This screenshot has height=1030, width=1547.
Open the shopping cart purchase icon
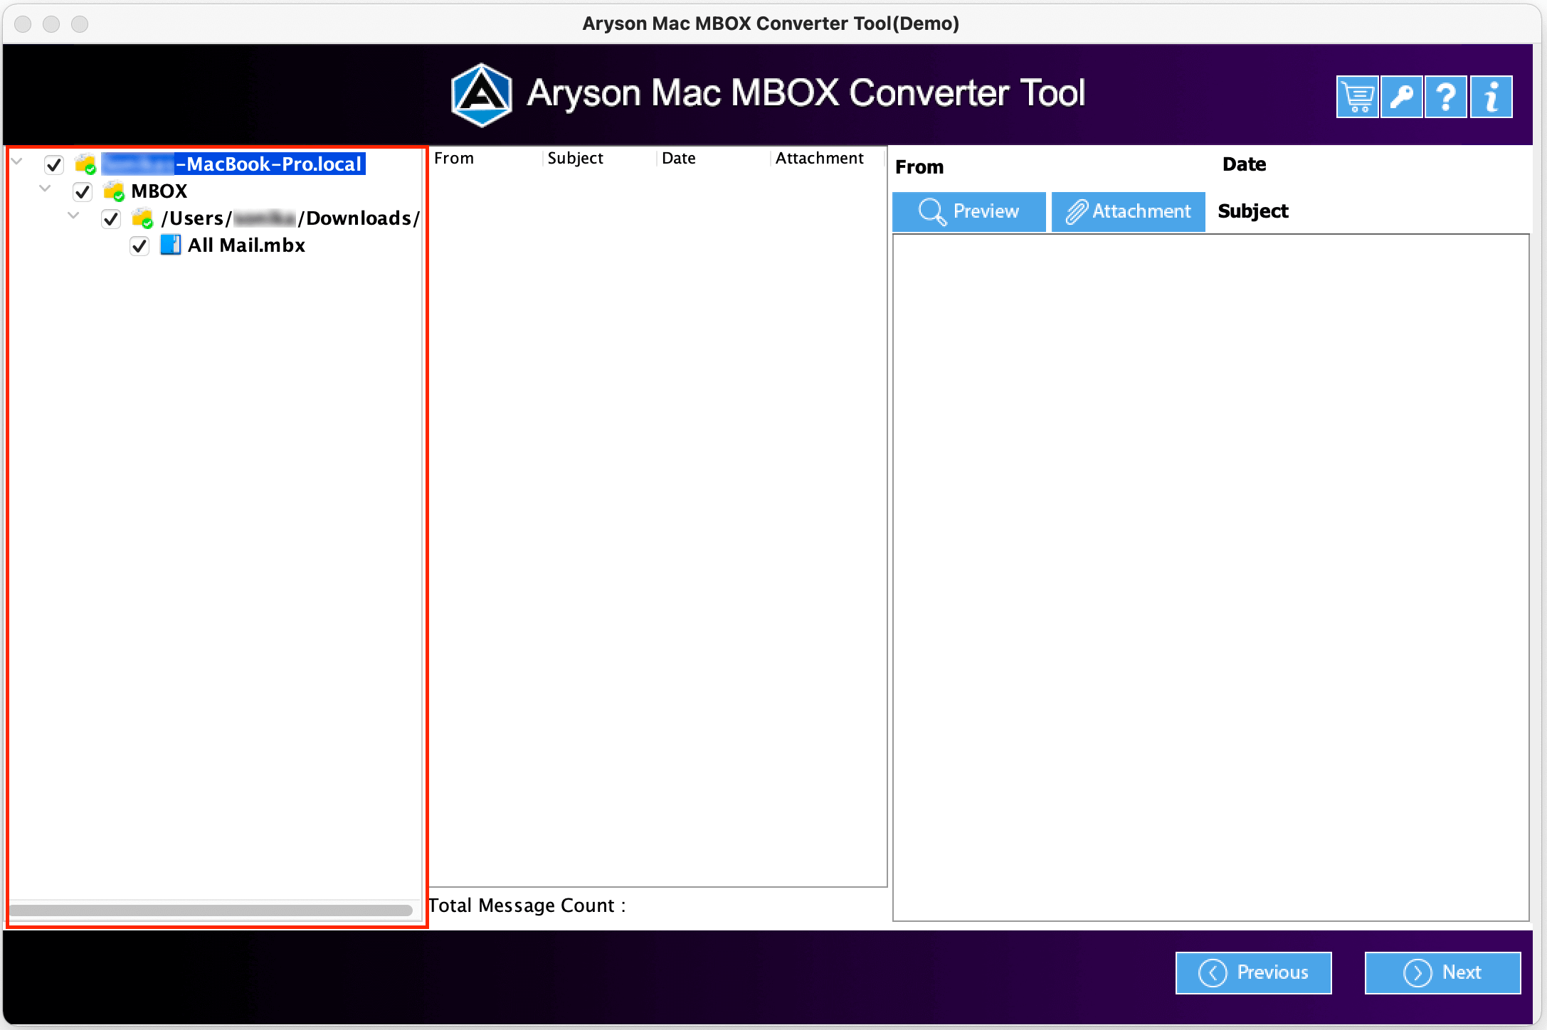tap(1358, 97)
